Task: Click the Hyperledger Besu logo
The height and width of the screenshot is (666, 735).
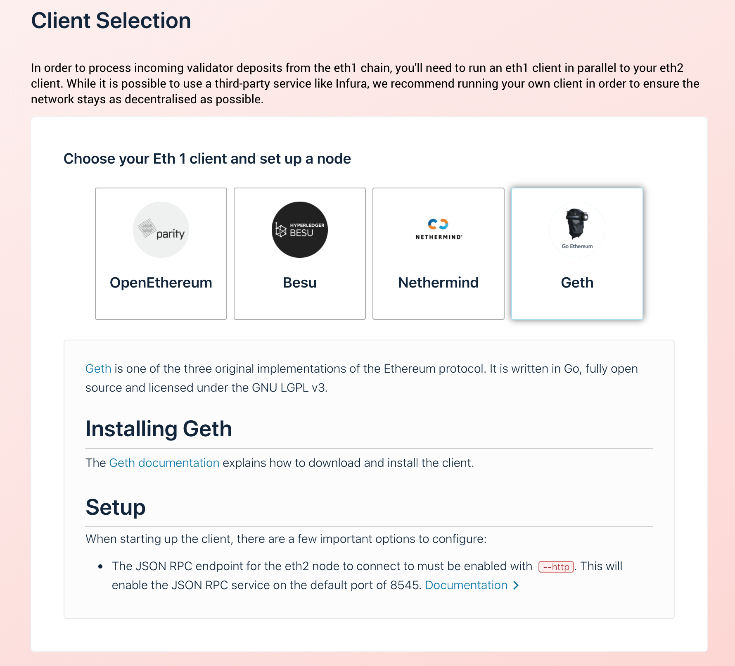Action: [x=299, y=230]
